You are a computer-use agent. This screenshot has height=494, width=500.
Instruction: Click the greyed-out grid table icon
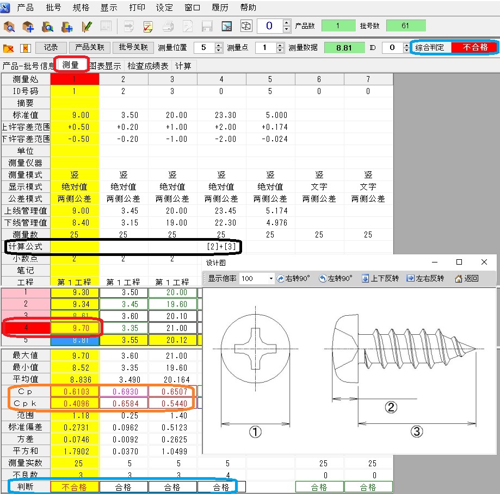pyautogui.click(x=106, y=27)
